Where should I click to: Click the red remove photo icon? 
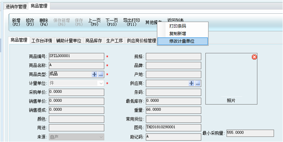tap(254, 57)
